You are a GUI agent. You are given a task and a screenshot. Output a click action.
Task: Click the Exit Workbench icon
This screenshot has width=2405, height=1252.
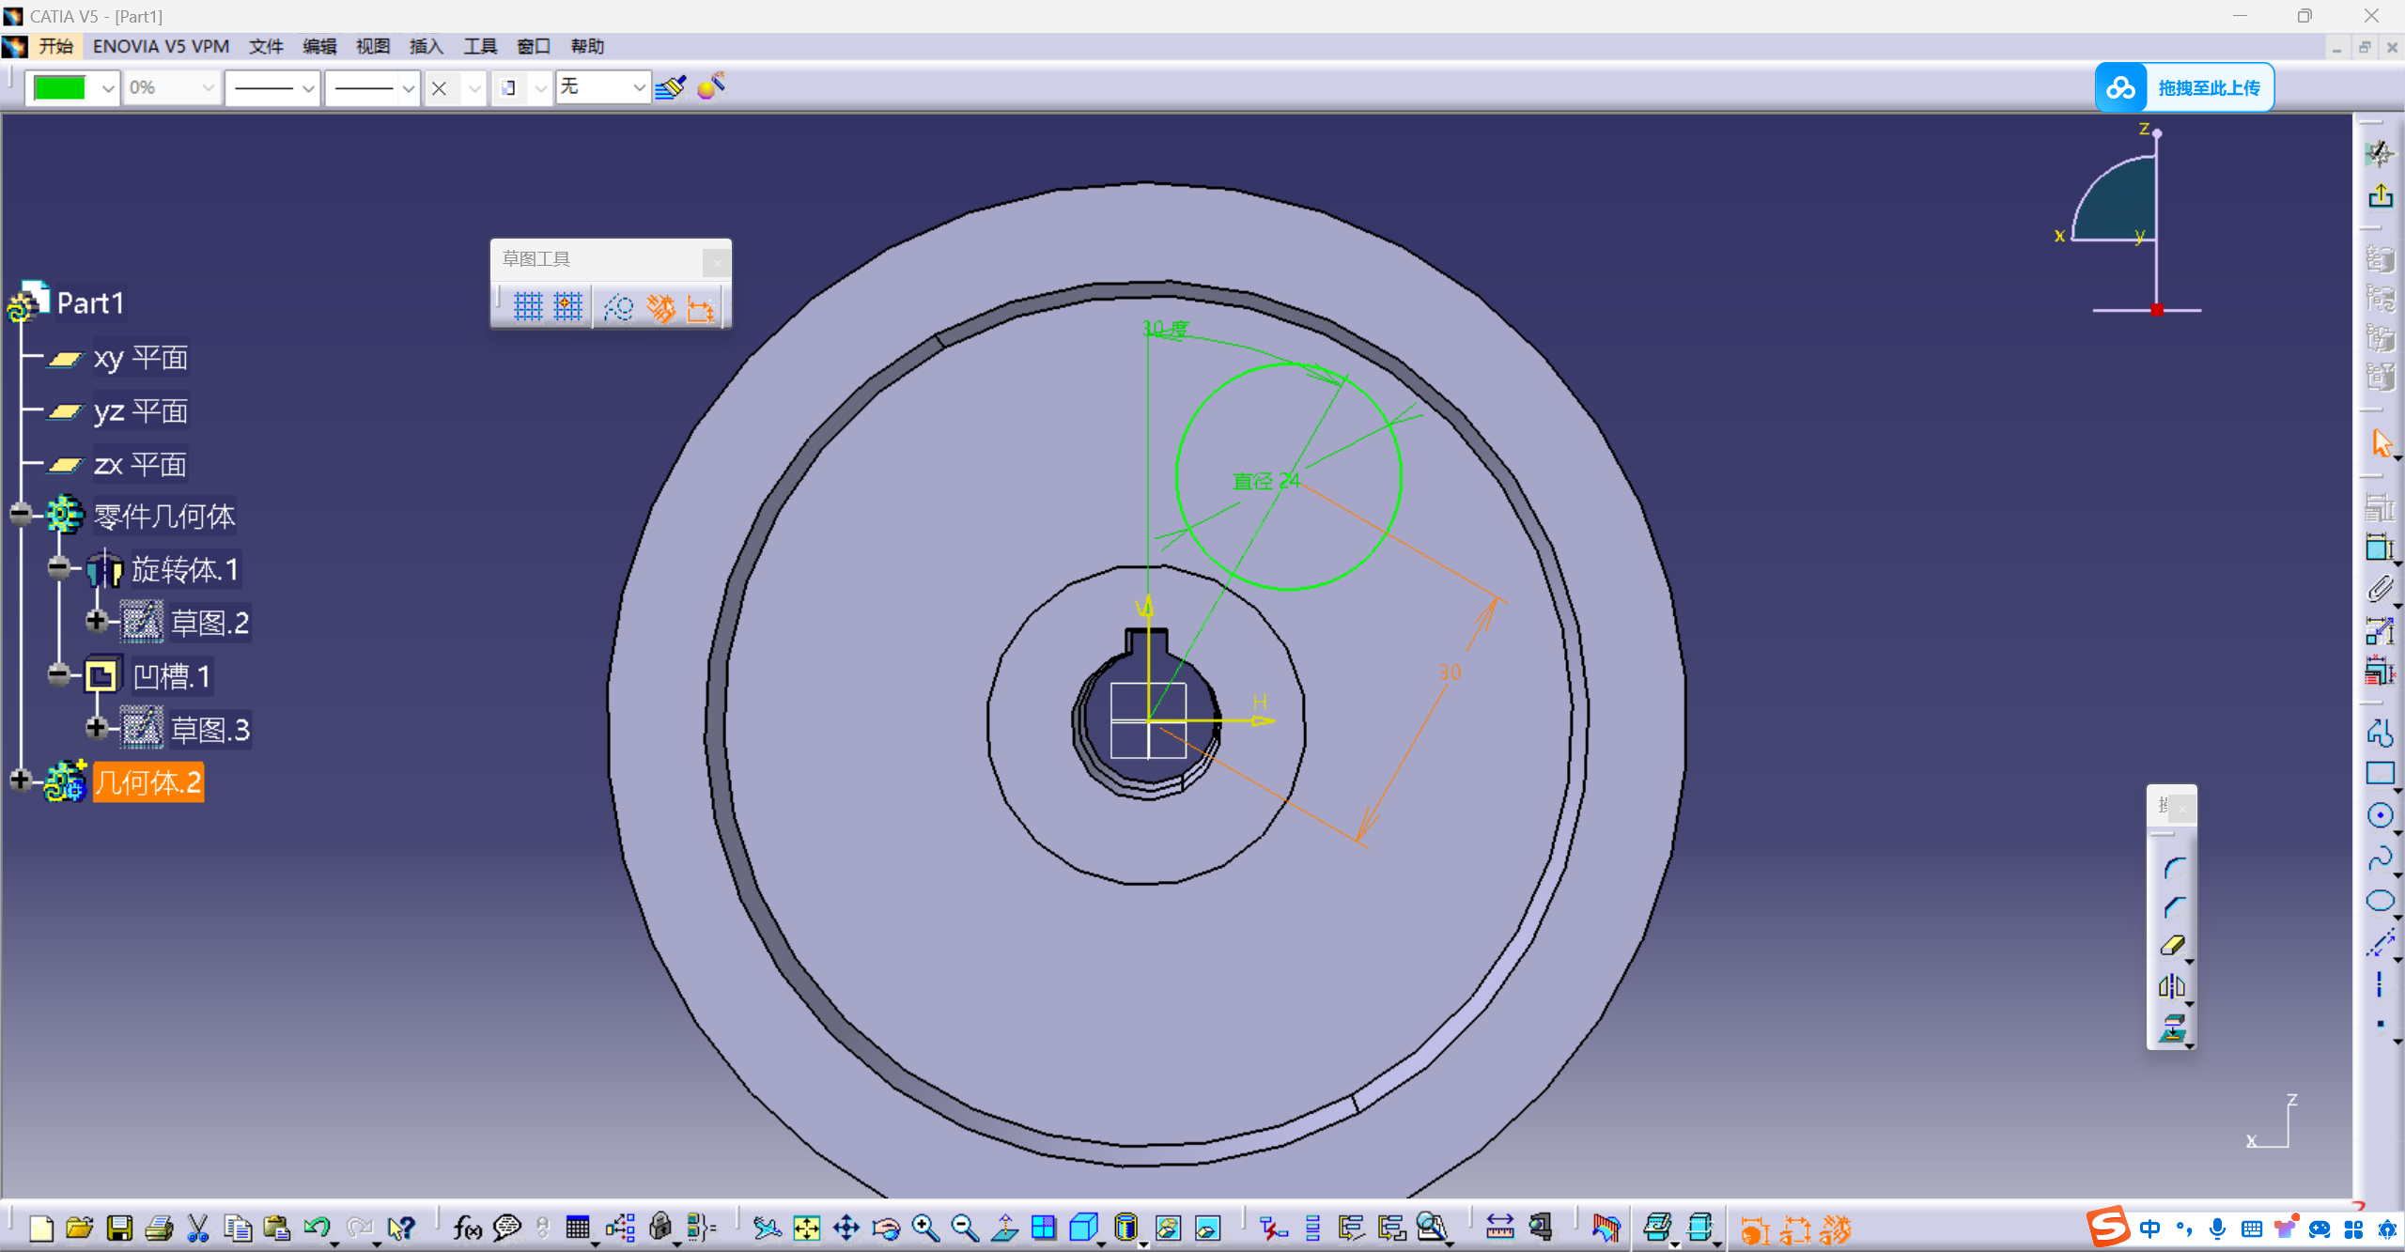coord(2380,196)
